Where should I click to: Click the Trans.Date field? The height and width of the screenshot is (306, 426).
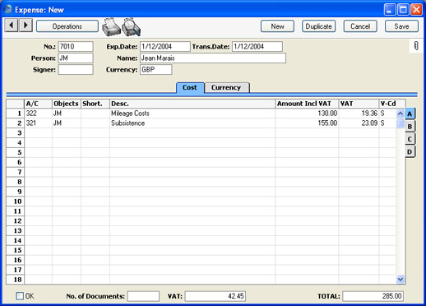[x=257, y=46]
